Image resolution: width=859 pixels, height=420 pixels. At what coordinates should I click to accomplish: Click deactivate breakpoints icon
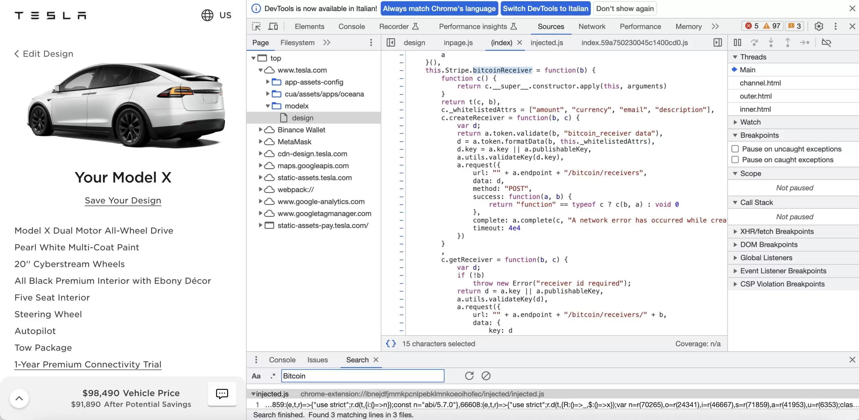click(x=826, y=43)
